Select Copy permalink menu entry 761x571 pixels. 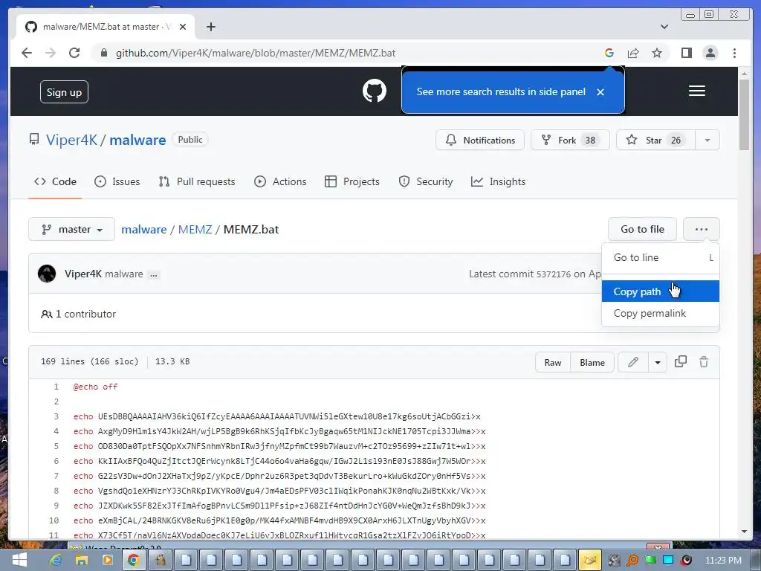tap(660, 313)
